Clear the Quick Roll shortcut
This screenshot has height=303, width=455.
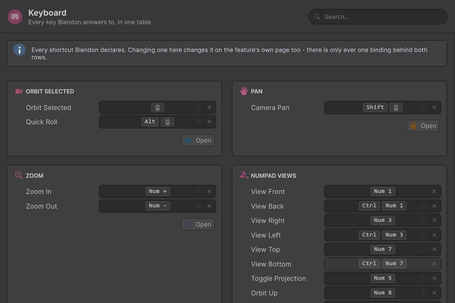(209, 122)
